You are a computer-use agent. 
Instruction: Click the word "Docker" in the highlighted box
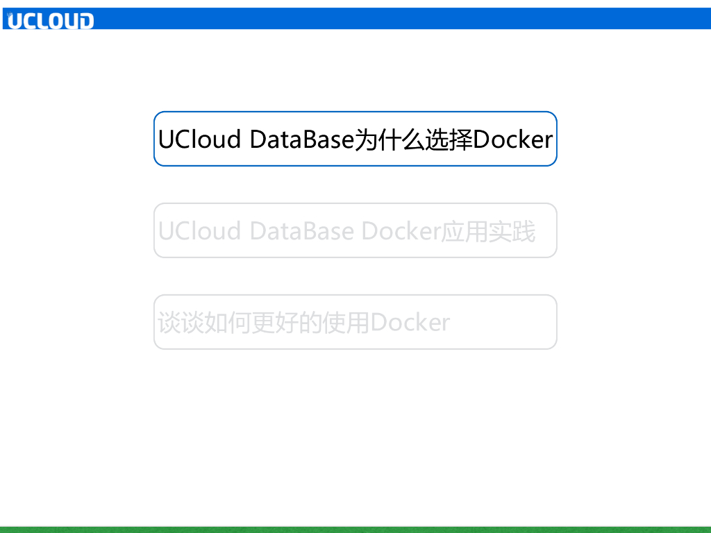click(513, 139)
